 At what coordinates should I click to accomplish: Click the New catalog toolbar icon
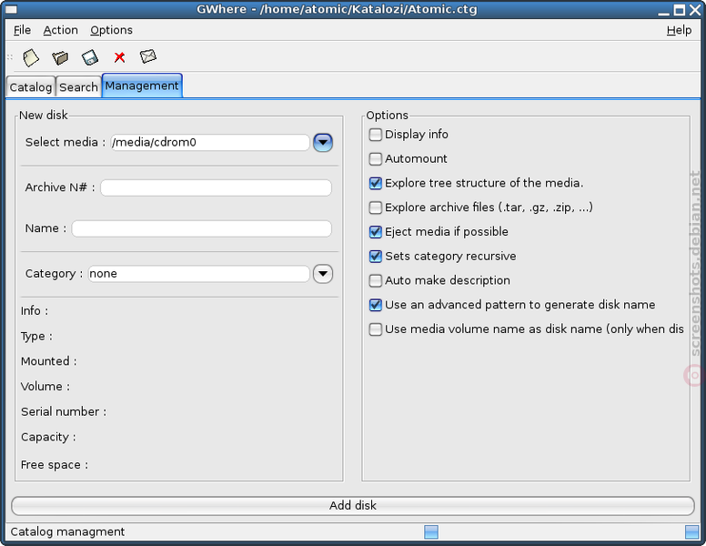pyautogui.click(x=31, y=57)
